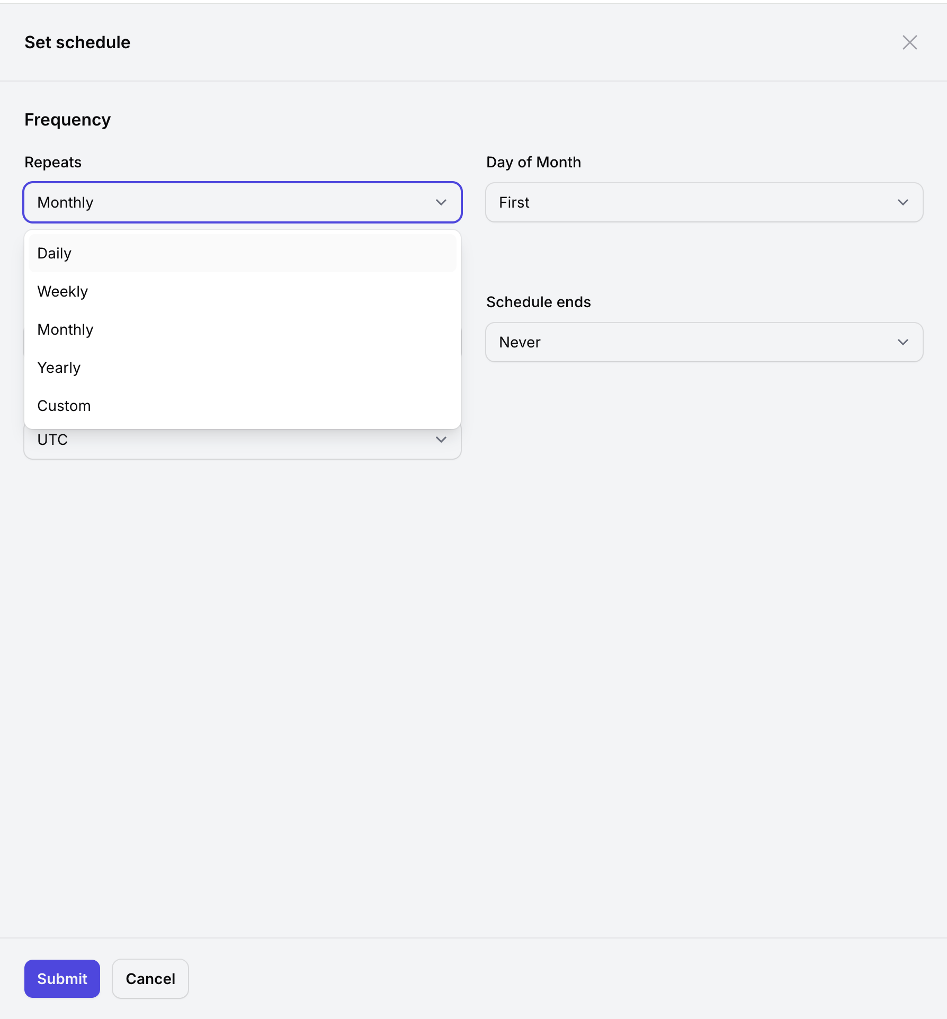
Task: Click the Day of Month label
Action: pyautogui.click(x=533, y=162)
